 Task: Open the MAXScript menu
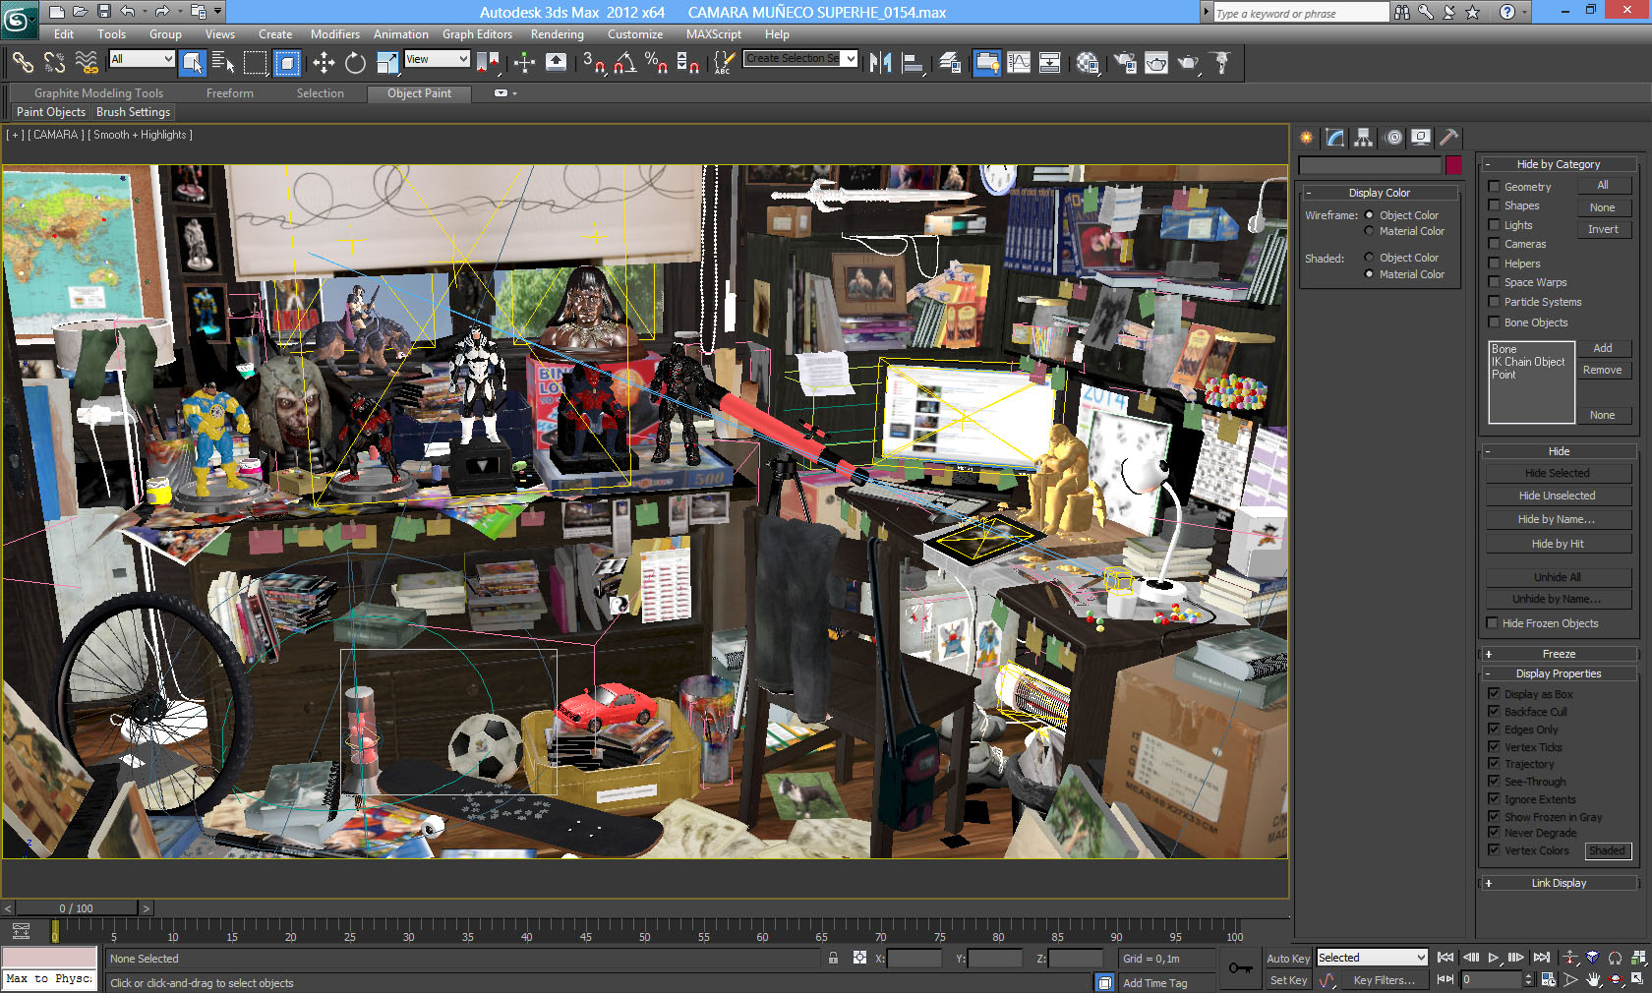(x=713, y=34)
